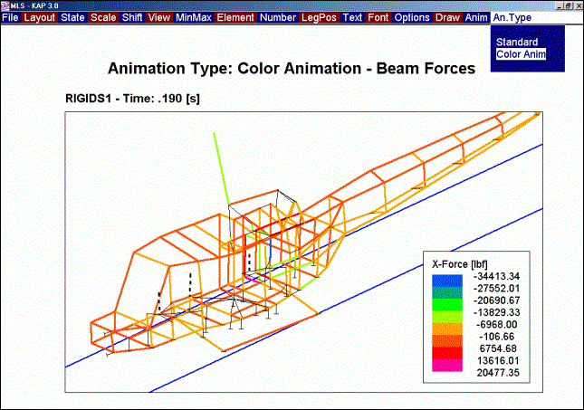Open the Scale menu
Viewport: 584px width, 410px height.
(x=103, y=17)
